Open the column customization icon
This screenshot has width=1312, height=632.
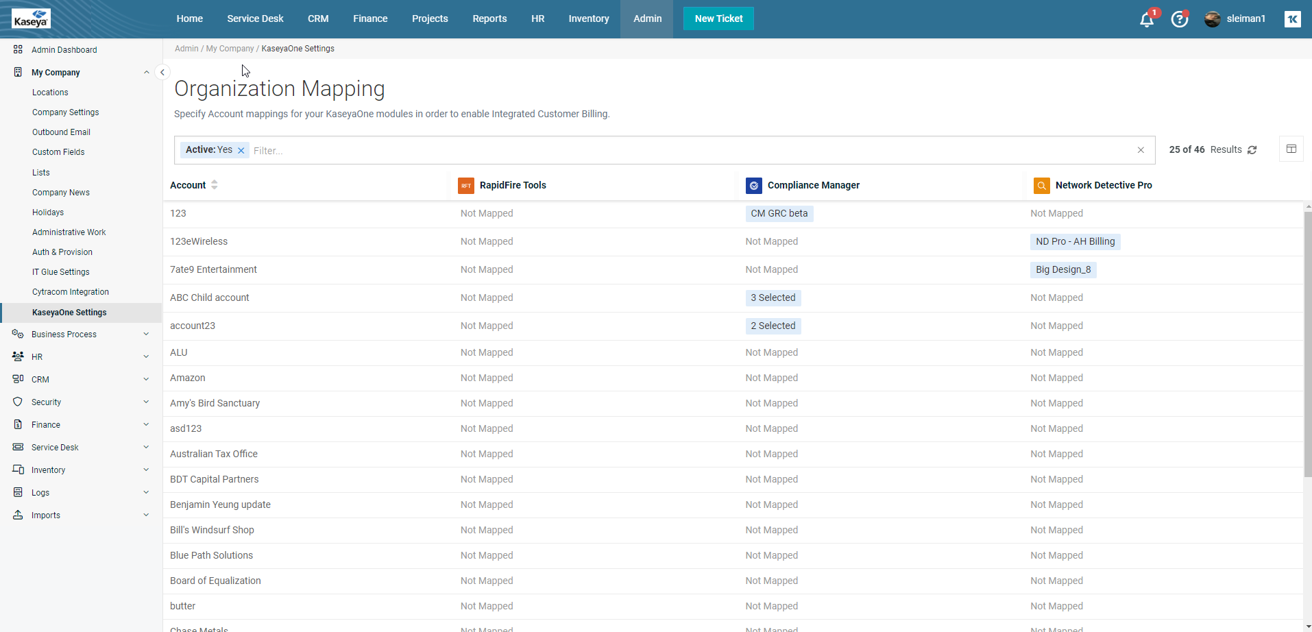[1292, 148]
